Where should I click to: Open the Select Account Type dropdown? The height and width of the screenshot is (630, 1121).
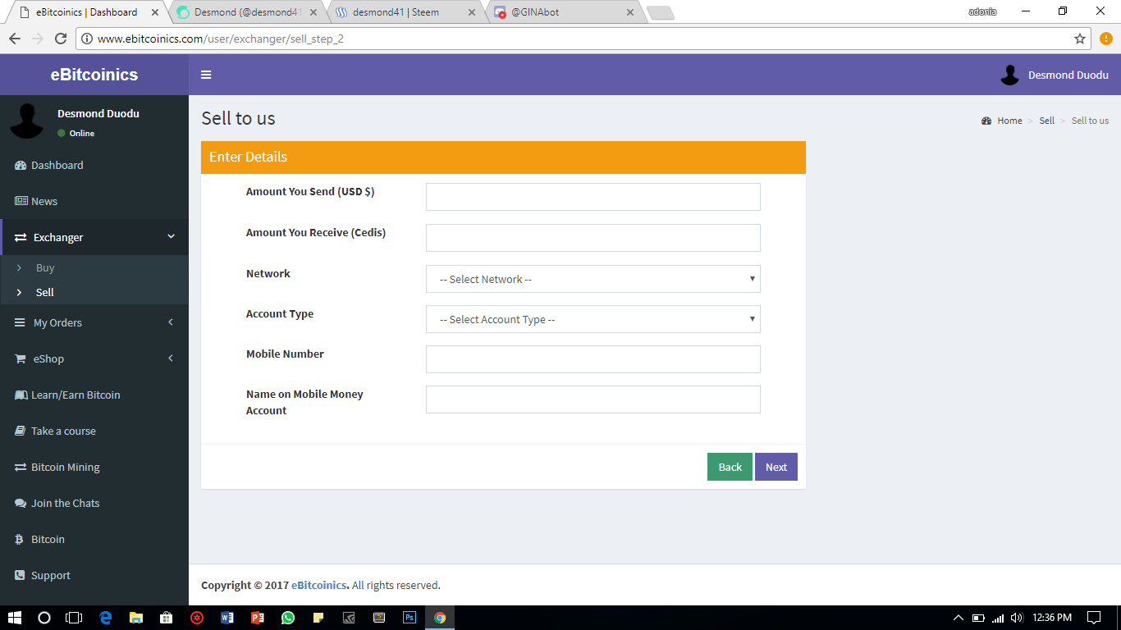point(593,319)
